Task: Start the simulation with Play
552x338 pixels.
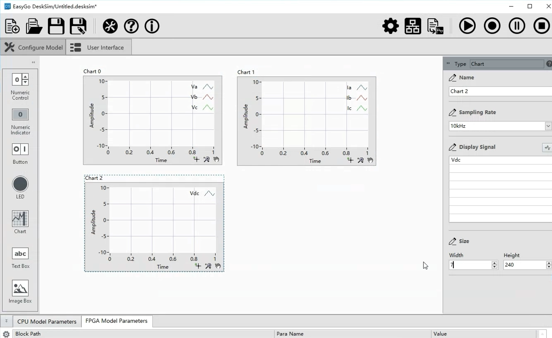Action: click(467, 26)
